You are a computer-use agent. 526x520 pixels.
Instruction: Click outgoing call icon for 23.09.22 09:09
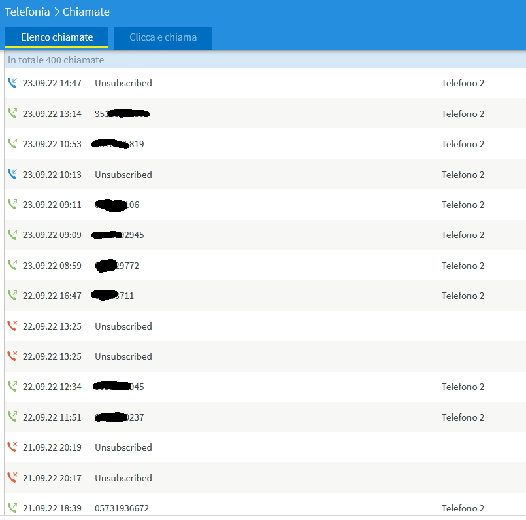pos(12,235)
